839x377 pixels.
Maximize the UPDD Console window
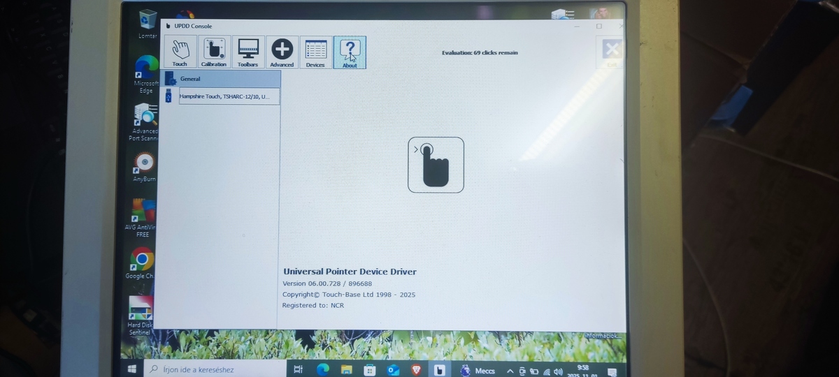coord(599,26)
